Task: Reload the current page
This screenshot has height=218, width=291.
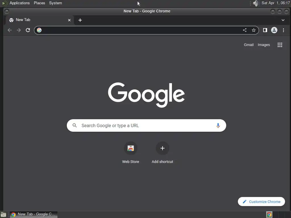Action: 28,30
